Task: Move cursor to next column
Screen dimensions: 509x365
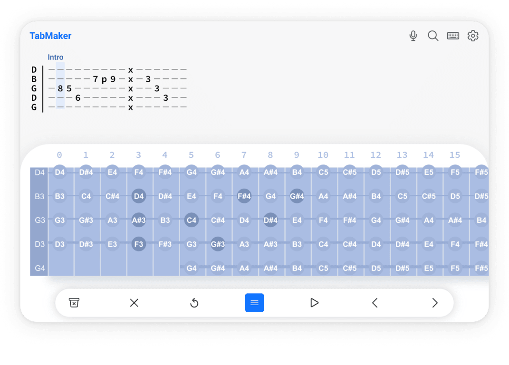Action: click(435, 303)
